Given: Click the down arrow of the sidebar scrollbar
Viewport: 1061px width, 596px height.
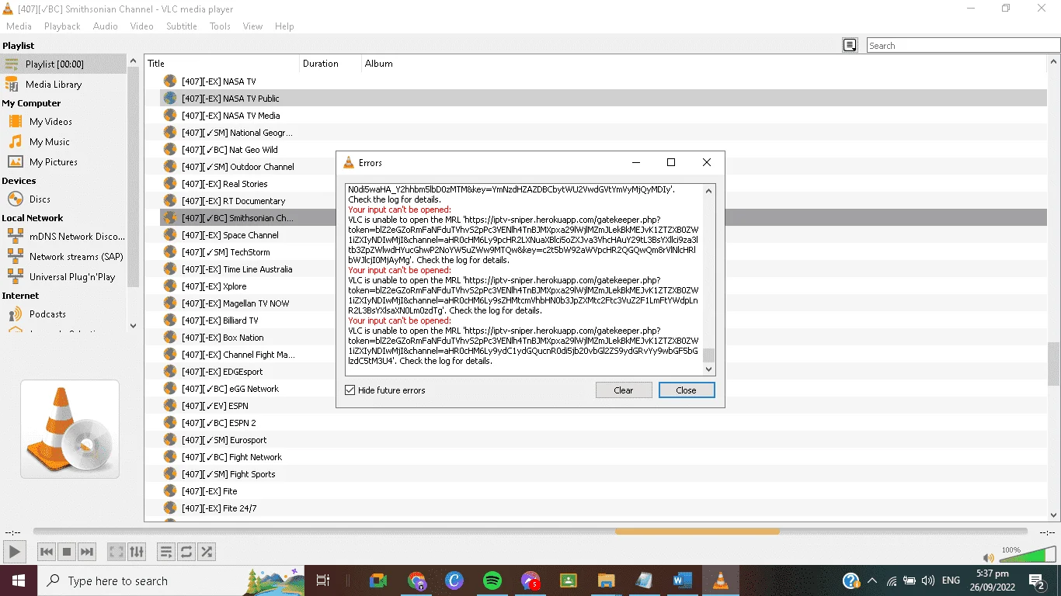Looking at the screenshot, I should (133, 326).
